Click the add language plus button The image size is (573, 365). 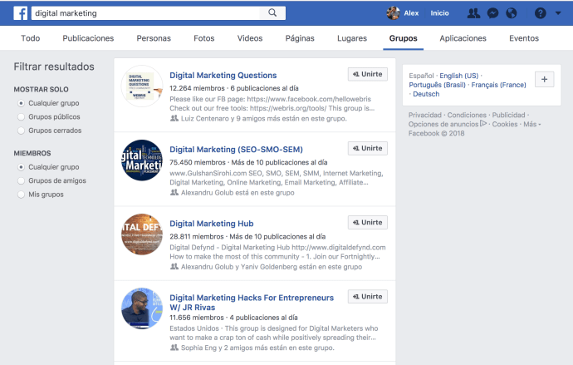pyautogui.click(x=544, y=79)
